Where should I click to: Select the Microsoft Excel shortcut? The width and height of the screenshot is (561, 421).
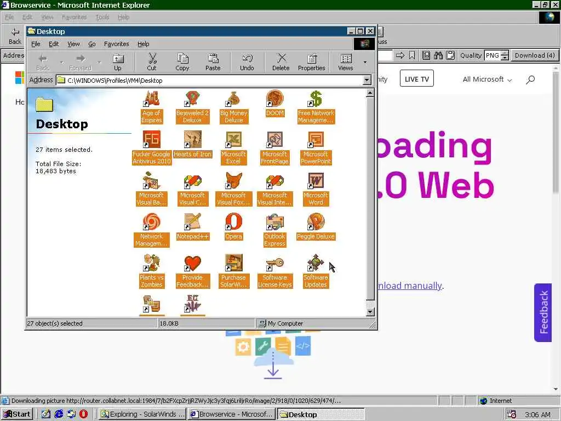(x=233, y=148)
